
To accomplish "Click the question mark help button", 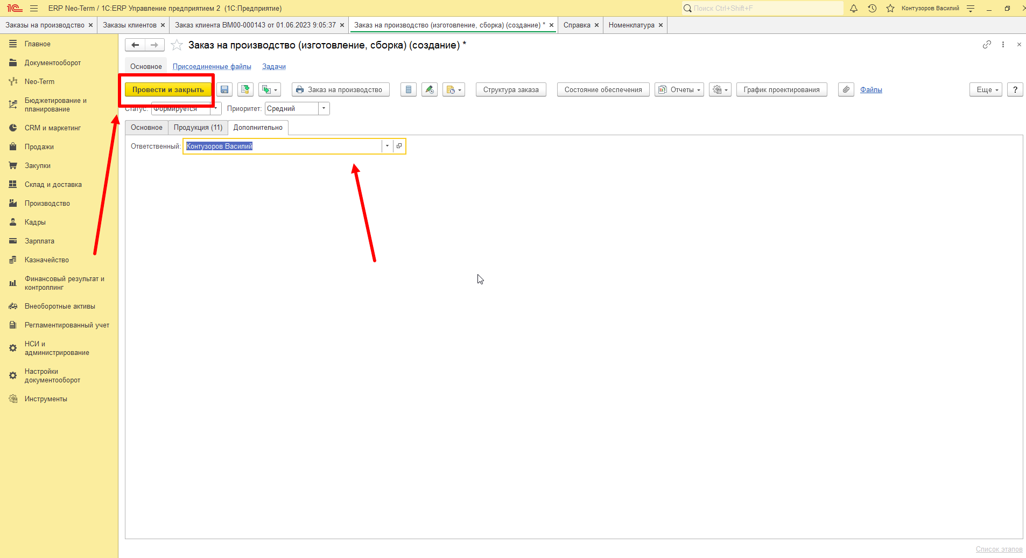I will tap(1015, 89).
